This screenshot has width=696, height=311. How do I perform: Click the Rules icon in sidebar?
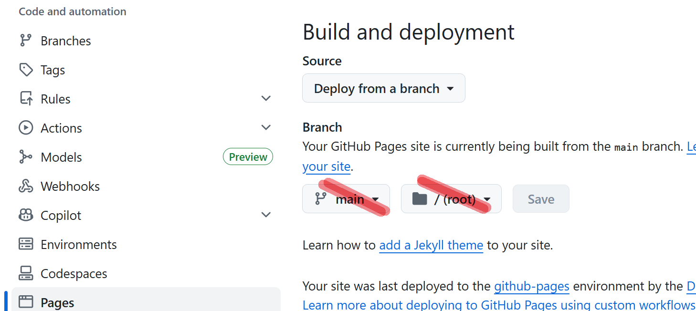[26, 99]
